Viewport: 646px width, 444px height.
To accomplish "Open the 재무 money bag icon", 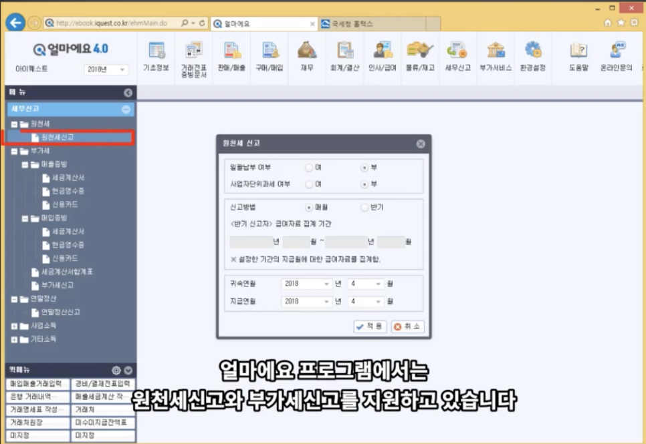I will point(307,50).
